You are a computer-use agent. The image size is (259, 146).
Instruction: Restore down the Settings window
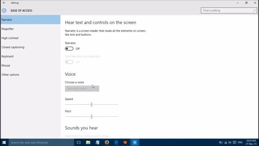(x=246, y=3)
